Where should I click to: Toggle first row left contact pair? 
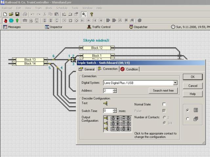[x=115, y=118]
